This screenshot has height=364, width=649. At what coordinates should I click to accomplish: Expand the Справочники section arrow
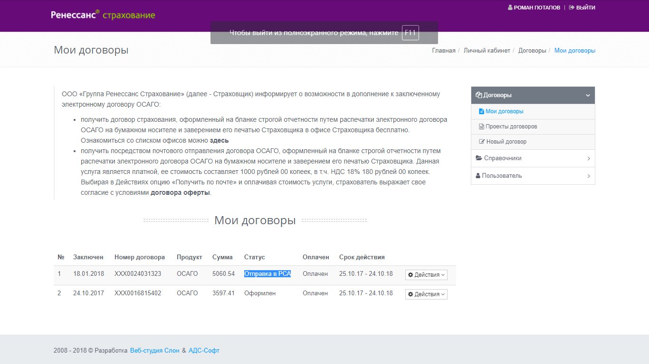588,158
